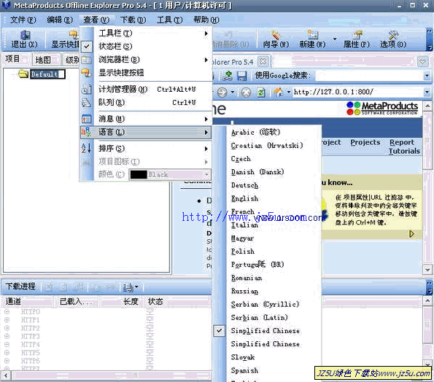The width and height of the screenshot is (434, 382).
Task: Click the Channel (通道) column header
Action: (x=27, y=301)
